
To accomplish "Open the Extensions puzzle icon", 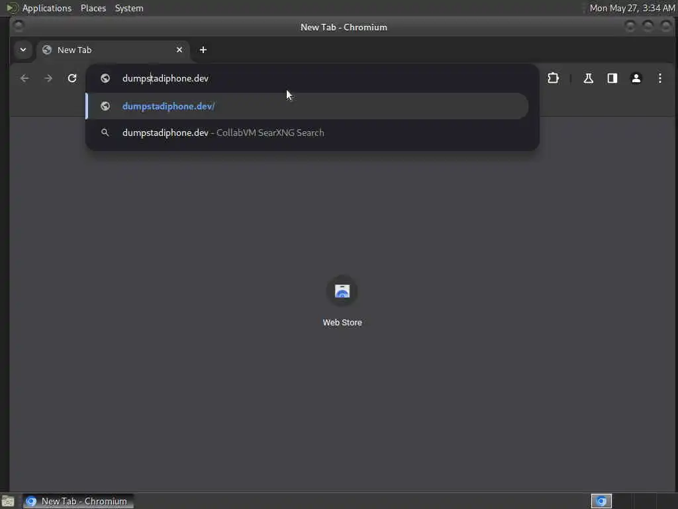I will click(553, 78).
